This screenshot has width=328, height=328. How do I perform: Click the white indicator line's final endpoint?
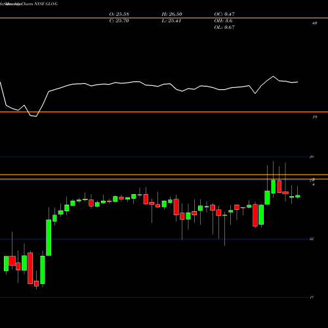tap(298, 82)
